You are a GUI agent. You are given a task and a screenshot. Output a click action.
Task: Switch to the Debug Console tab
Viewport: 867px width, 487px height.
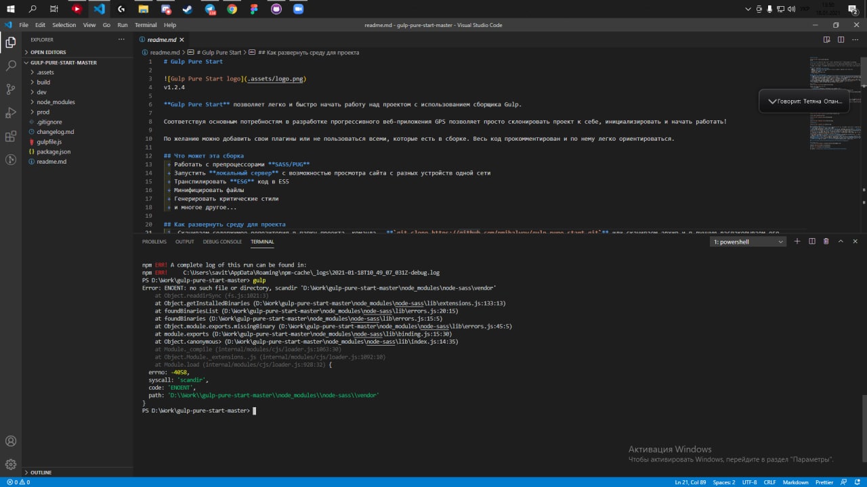point(222,241)
